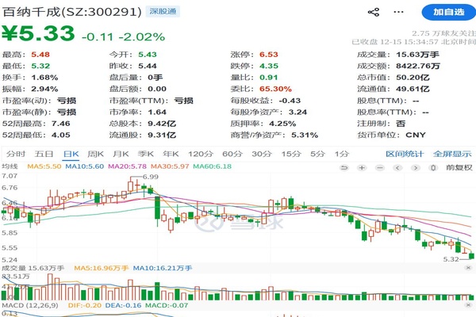This screenshot has height=317, width=476.
Task: Click the 货币单位 value CNY
Action: (x=416, y=135)
